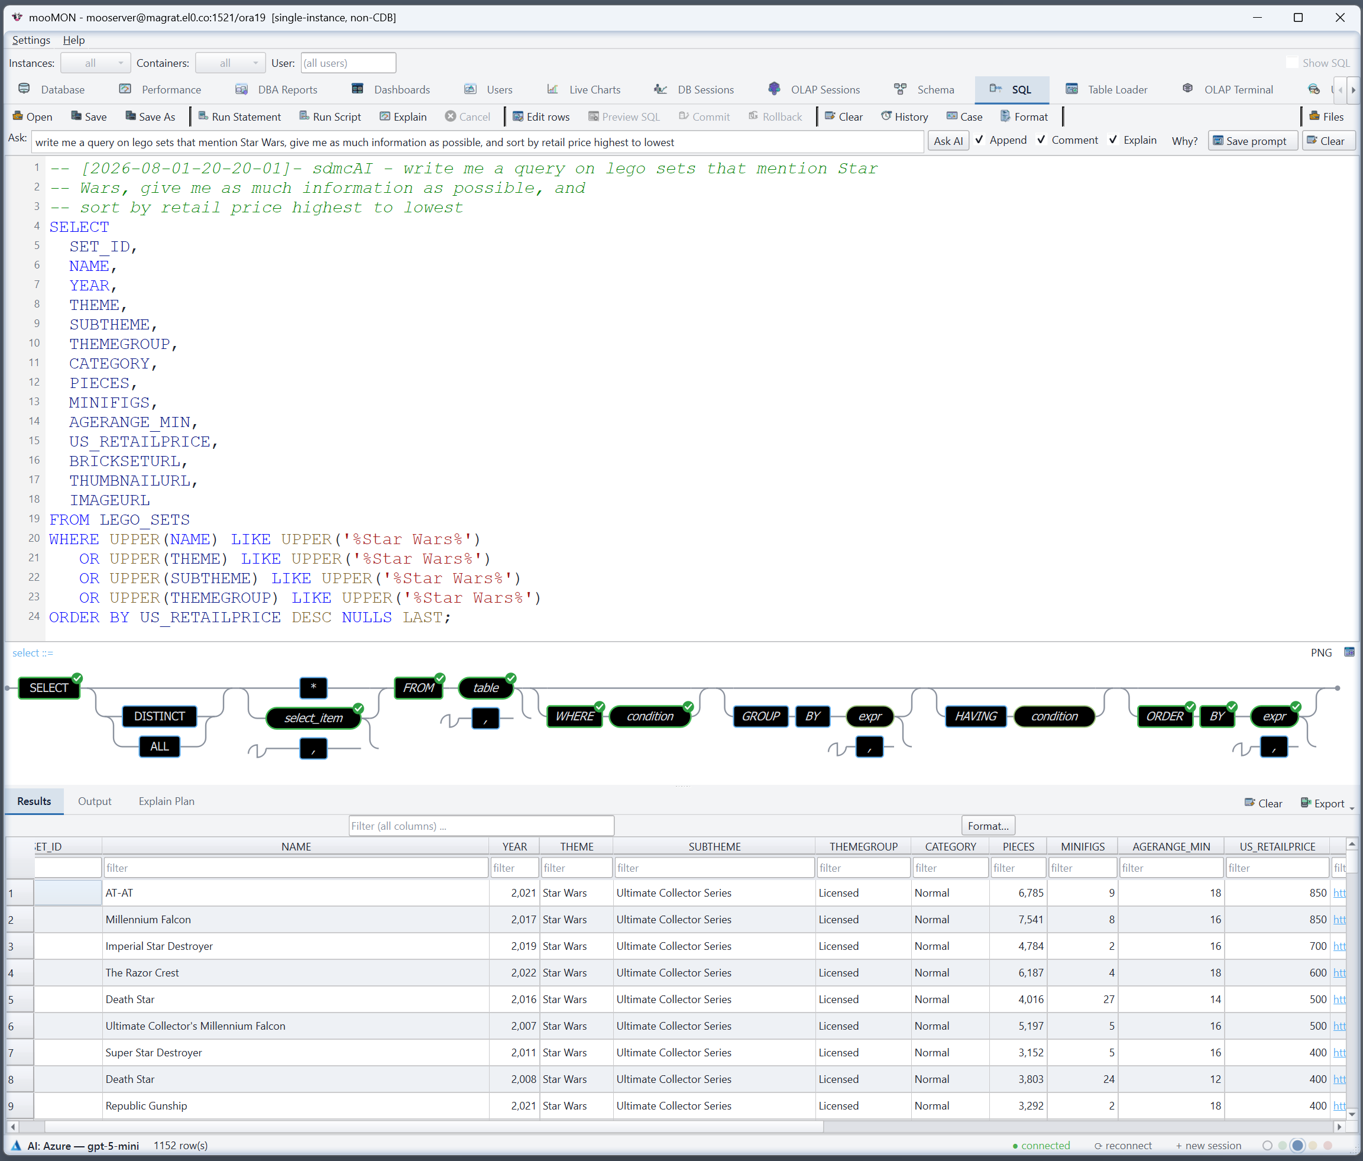This screenshot has width=1363, height=1161.
Task: Change Case of the SQL text
Action: point(964,117)
